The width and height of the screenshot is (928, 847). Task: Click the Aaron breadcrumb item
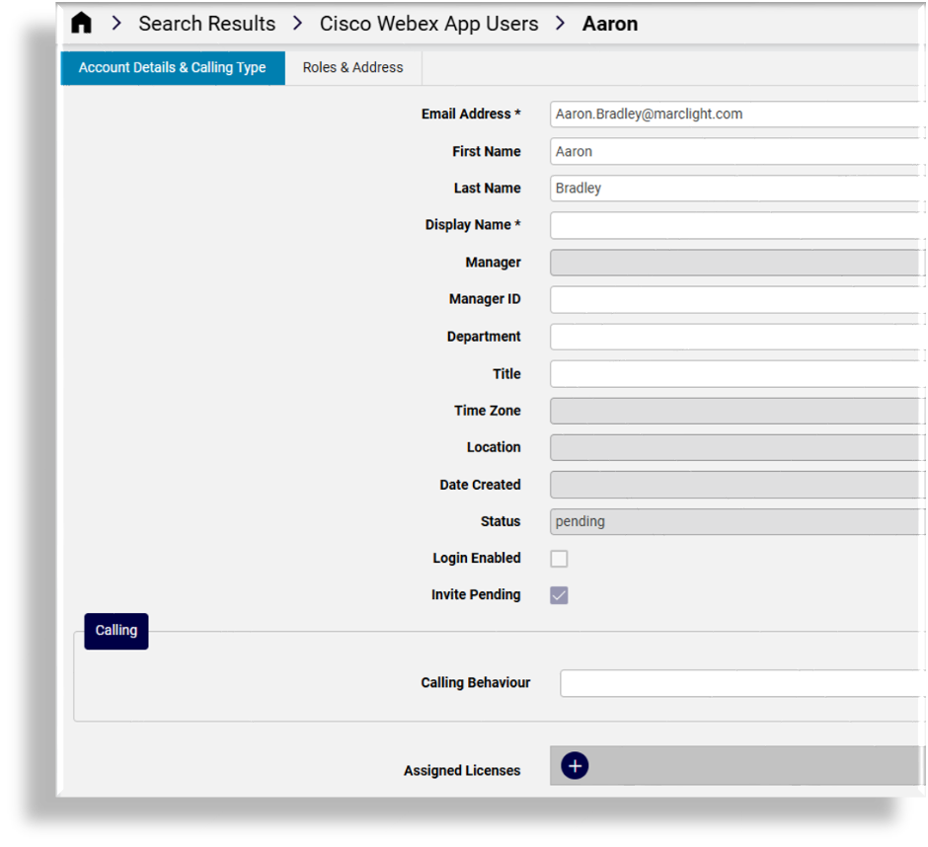coord(609,23)
